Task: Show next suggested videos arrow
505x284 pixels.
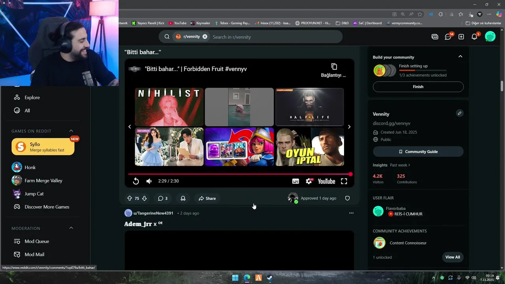Action: coord(349,127)
